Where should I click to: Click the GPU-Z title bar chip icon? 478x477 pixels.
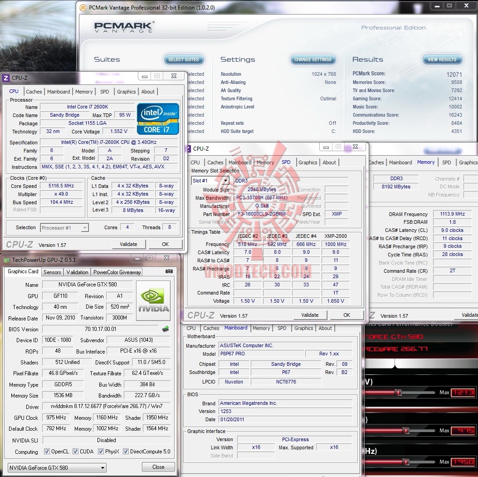tap(6, 260)
